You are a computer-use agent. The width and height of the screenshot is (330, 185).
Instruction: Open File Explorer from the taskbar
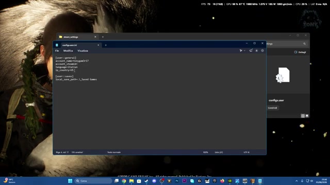pos(131,181)
